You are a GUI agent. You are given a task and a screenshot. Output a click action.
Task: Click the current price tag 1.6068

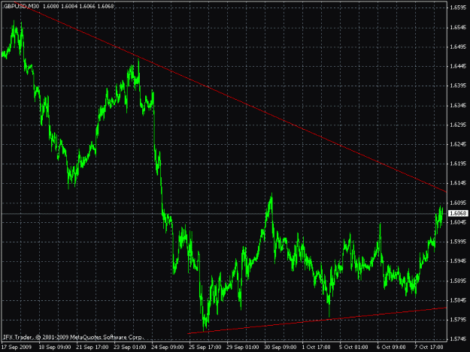[458, 213]
